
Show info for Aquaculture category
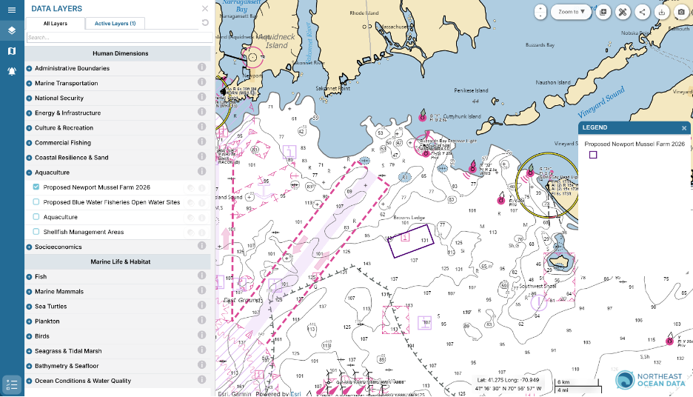[x=202, y=171]
